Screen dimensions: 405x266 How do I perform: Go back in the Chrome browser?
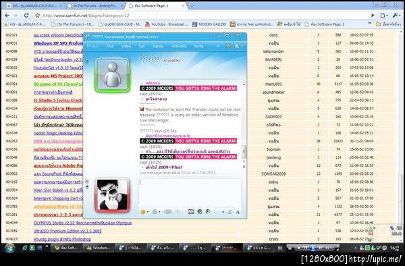click(7, 16)
